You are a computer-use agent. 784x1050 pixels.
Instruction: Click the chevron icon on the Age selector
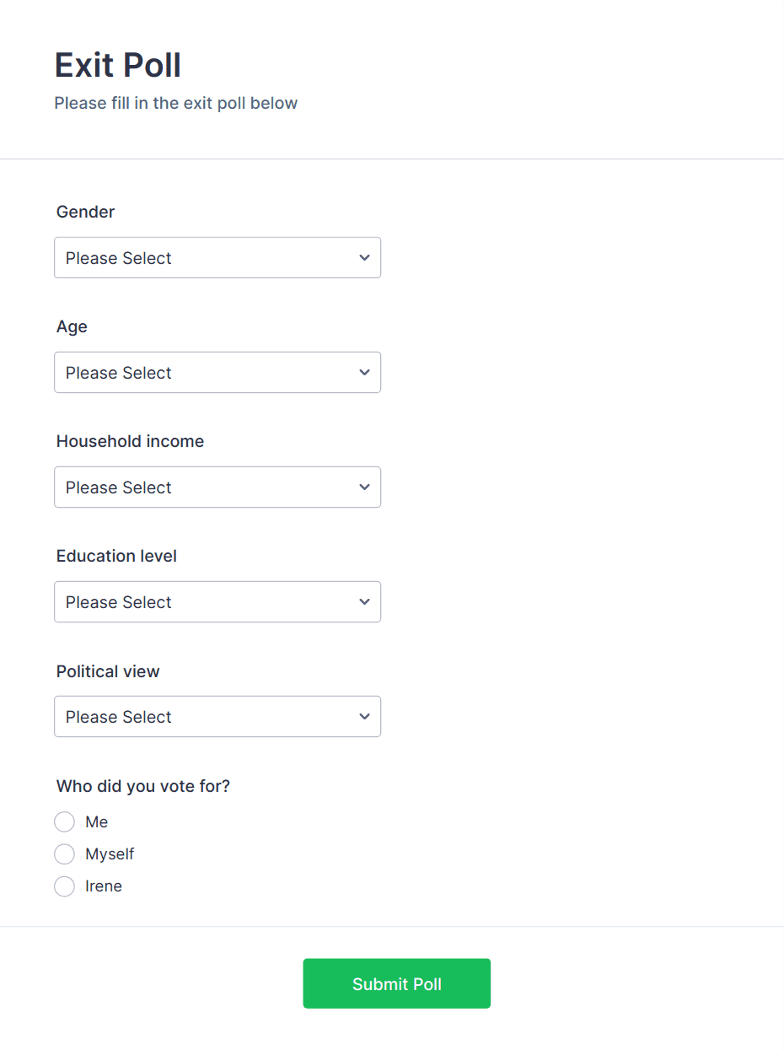pos(364,372)
